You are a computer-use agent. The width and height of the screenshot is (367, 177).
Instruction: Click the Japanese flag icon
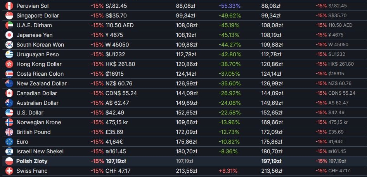pyautogui.click(x=10, y=35)
